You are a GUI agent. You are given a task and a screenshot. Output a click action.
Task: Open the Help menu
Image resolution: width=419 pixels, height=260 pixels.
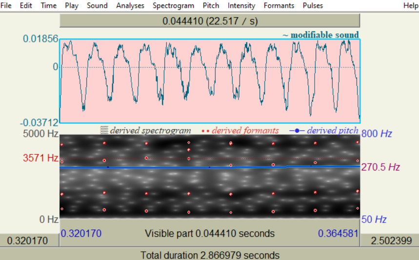[x=411, y=5]
